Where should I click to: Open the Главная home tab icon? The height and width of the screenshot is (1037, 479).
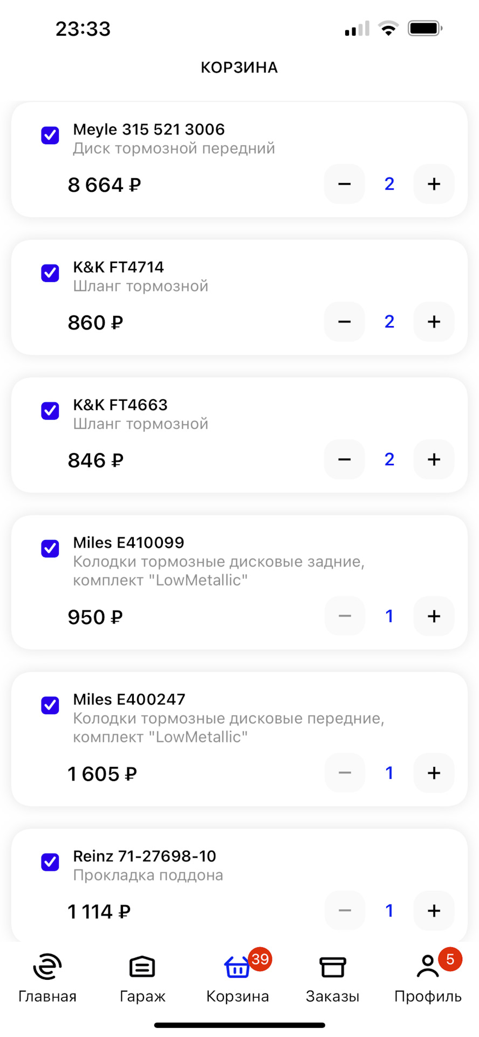(47, 967)
